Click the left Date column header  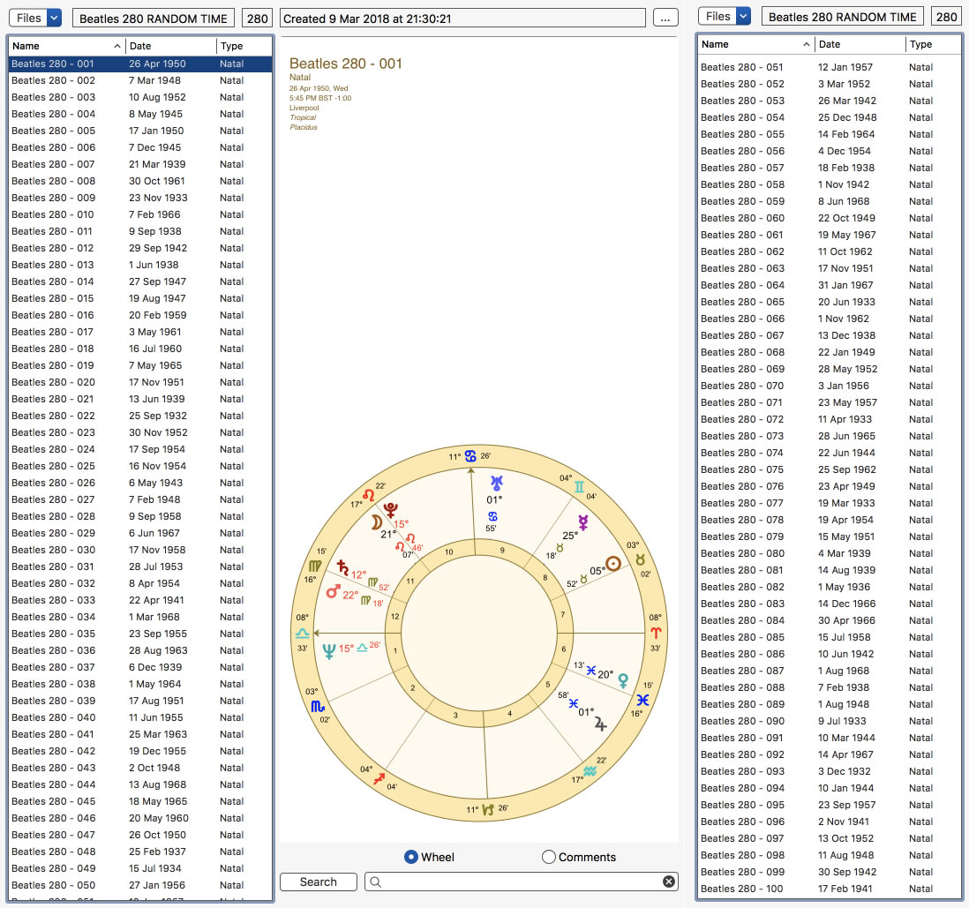click(x=171, y=46)
